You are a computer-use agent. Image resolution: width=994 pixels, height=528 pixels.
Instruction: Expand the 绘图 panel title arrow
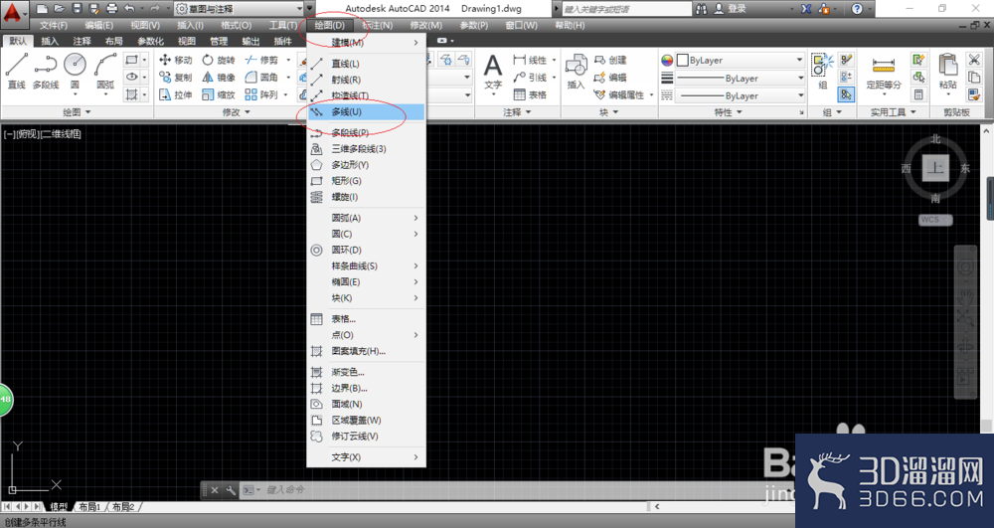click(x=88, y=112)
